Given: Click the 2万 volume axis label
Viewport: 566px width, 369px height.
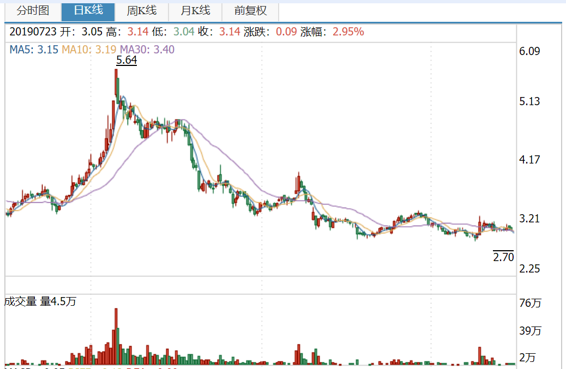Looking at the screenshot, I should point(527,358).
